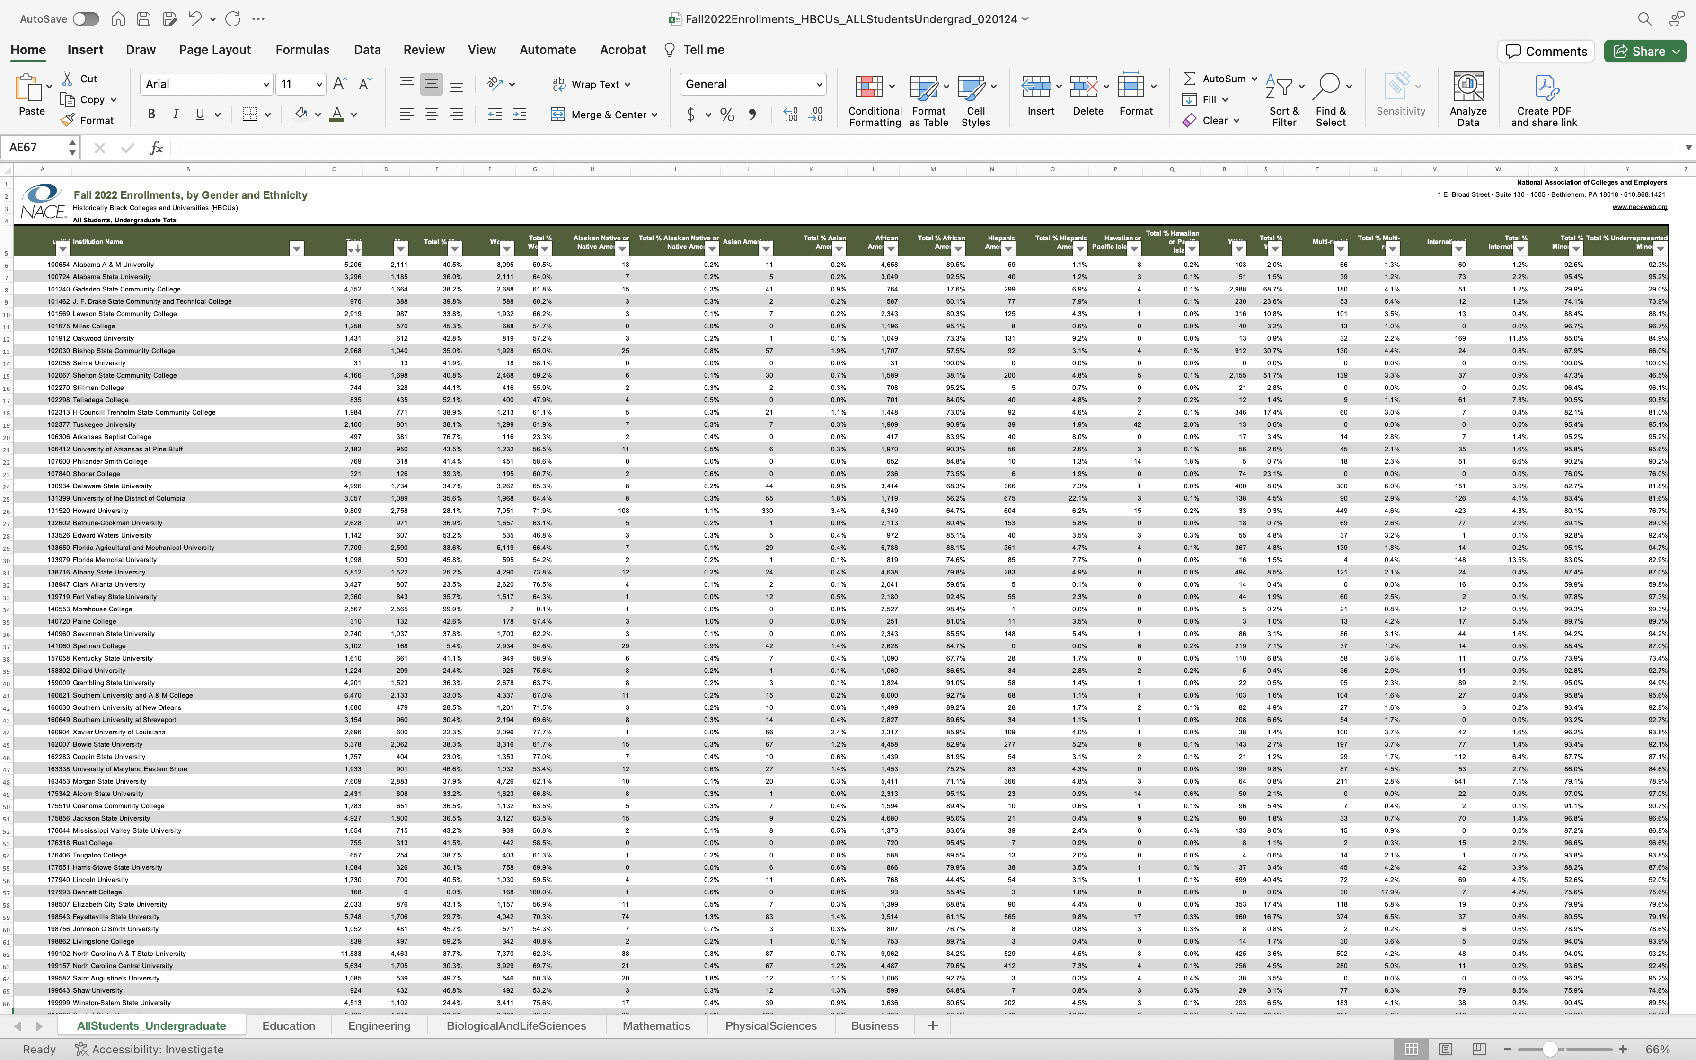The height and width of the screenshot is (1060, 1696).
Task: Expand the formula bar chevron
Action: tap(1687, 147)
